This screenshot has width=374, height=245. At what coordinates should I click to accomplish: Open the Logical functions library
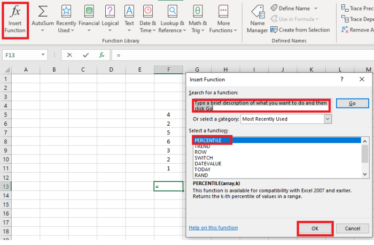[110, 19]
